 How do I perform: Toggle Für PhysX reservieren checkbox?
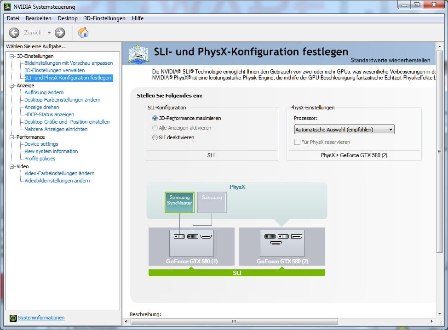pos(297,142)
